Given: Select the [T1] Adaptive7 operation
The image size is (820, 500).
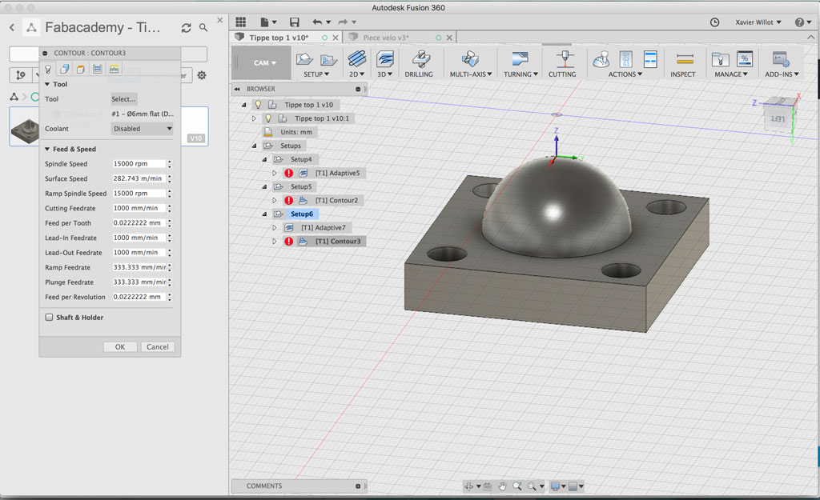Looking at the screenshot, I should (x=324, y=228).
